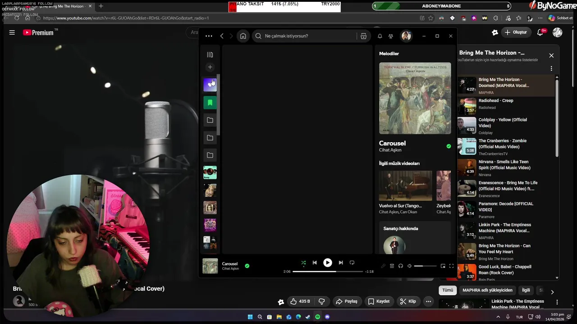Play the Carousel track in Spotify
Image resolution: width=577 pixels, height=324 pixels.
(328, 263)
